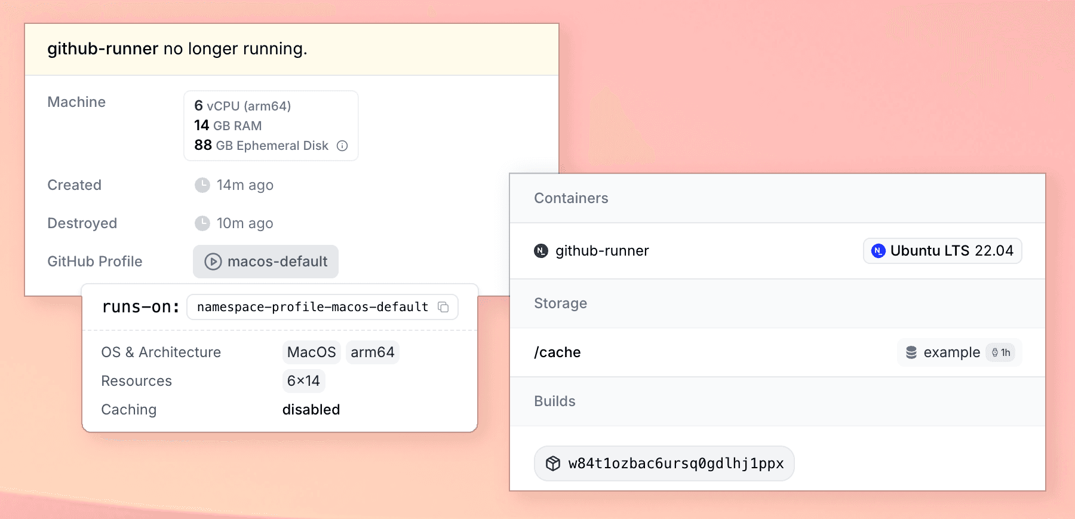Click the github-runner container logo icon
The width and height of the screenshot is (1075, 519).
[x=541, y=251]
